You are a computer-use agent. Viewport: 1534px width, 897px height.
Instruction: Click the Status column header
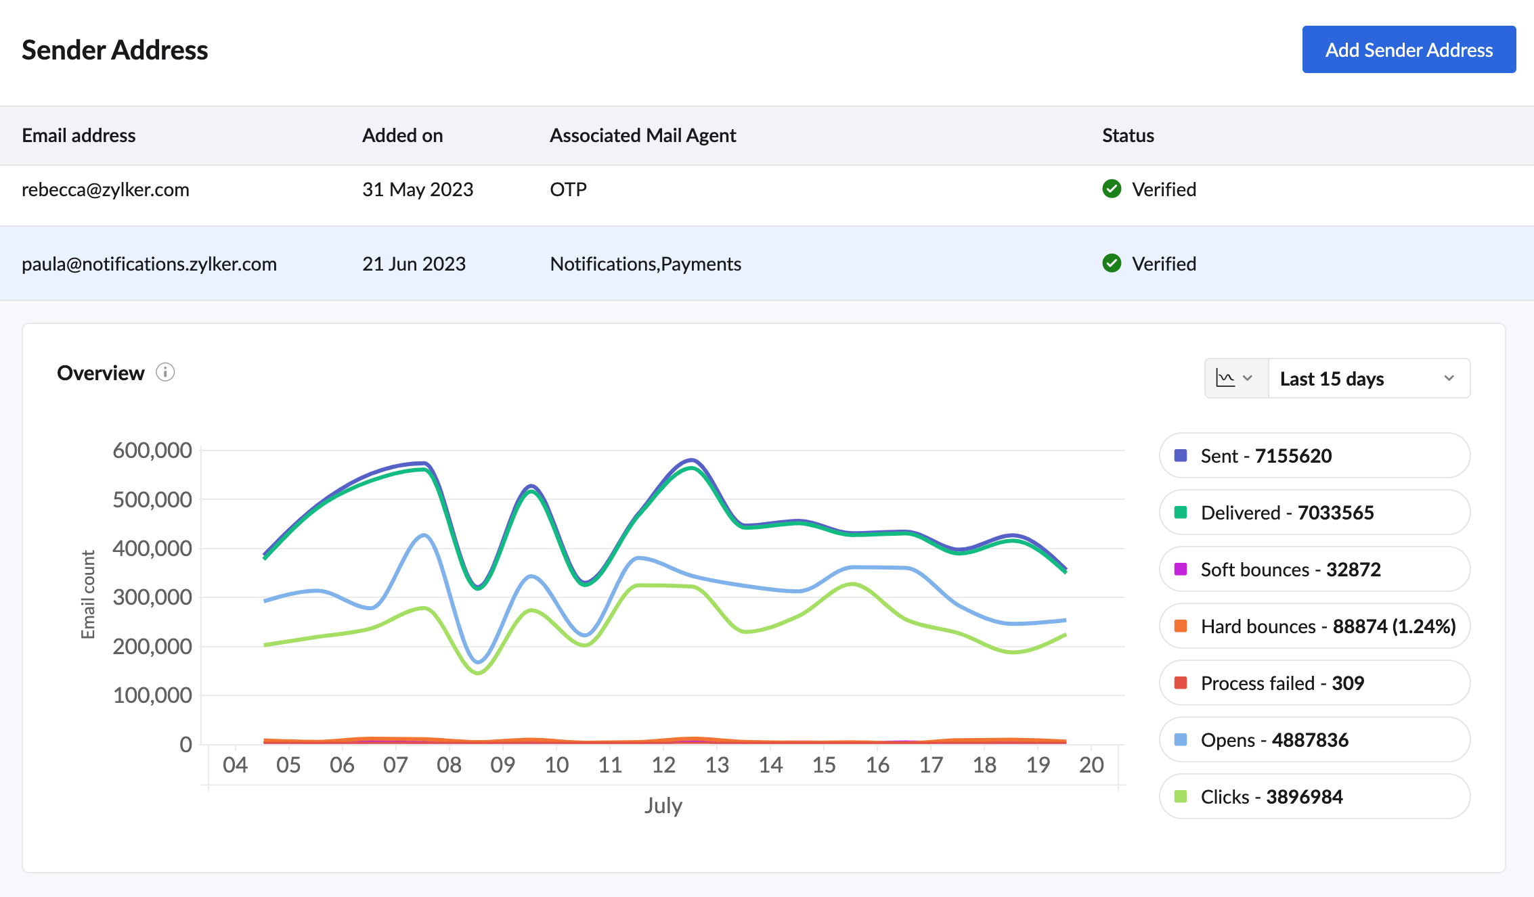(x=1128, y=135)
